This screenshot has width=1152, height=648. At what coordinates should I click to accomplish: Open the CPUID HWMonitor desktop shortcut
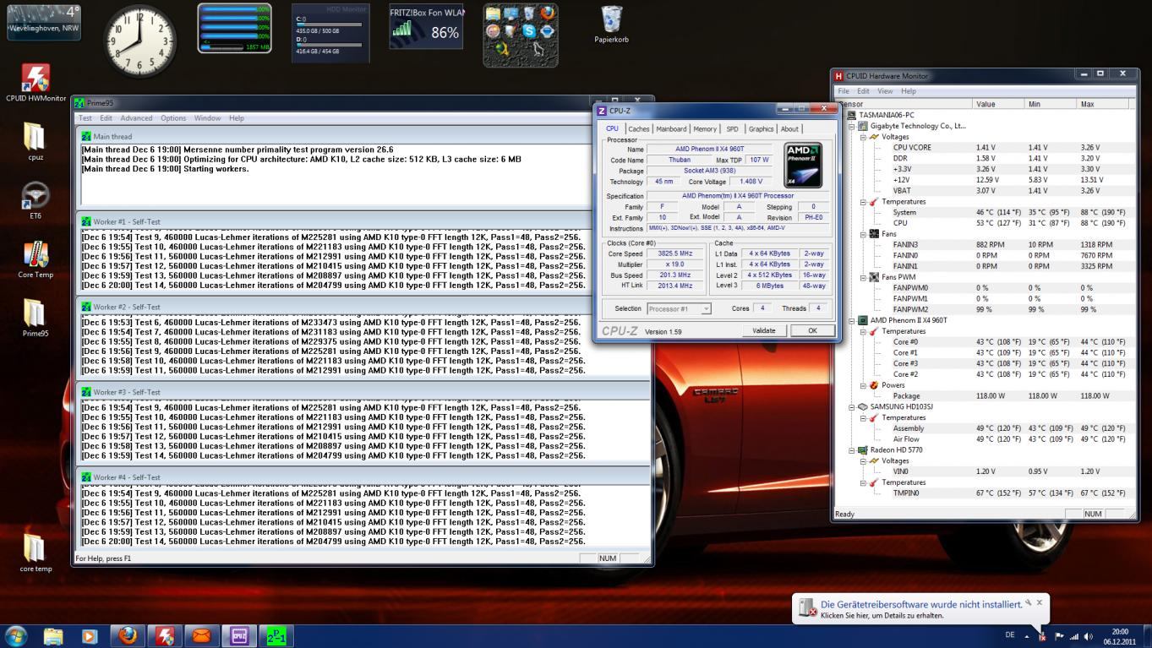tap(35, 83)
